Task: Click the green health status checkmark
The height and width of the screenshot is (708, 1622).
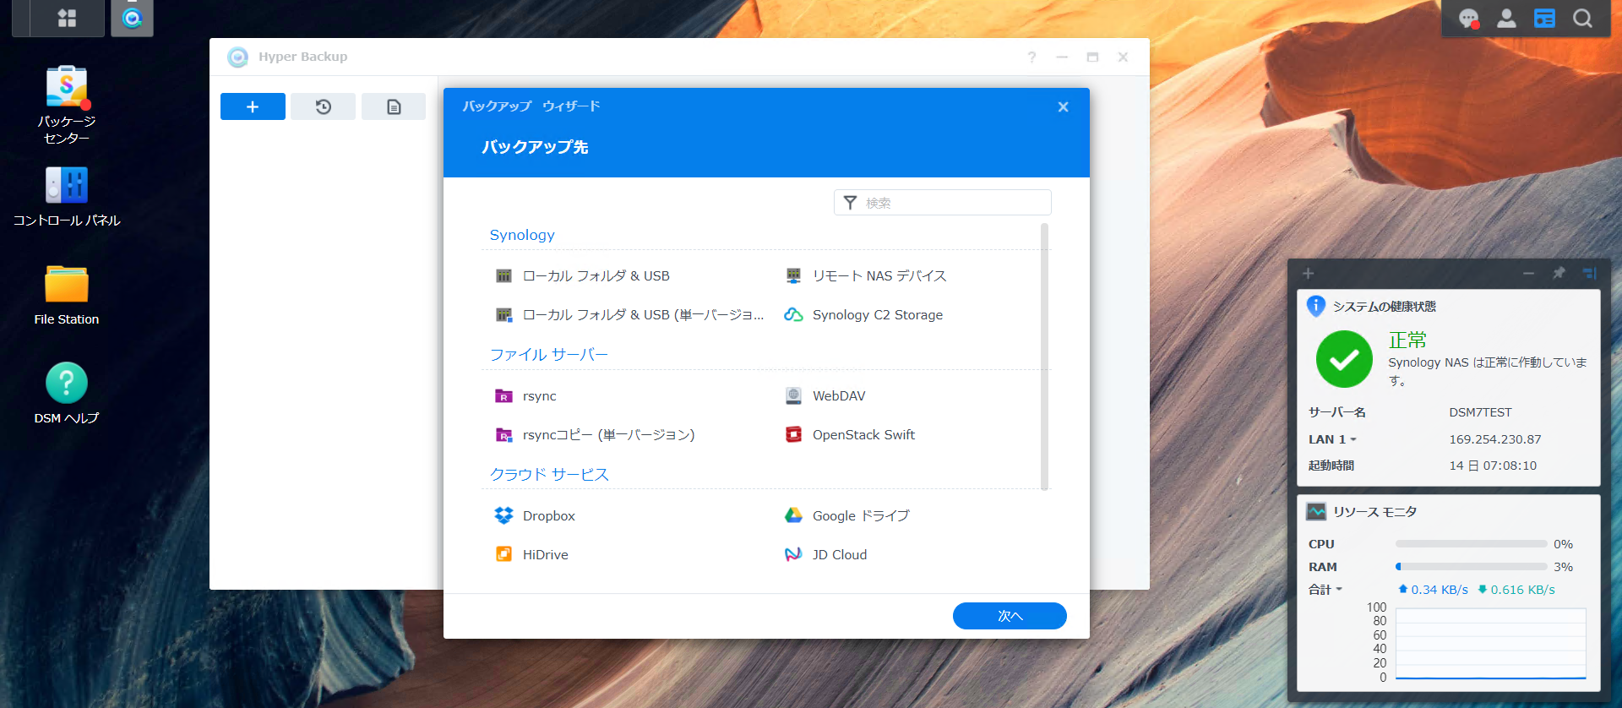Action: tap(1344, 359)
